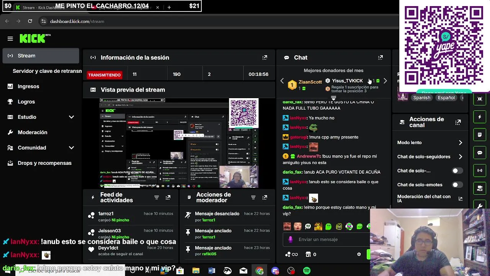Click the wrench sidebar icon

coord(480,206)
